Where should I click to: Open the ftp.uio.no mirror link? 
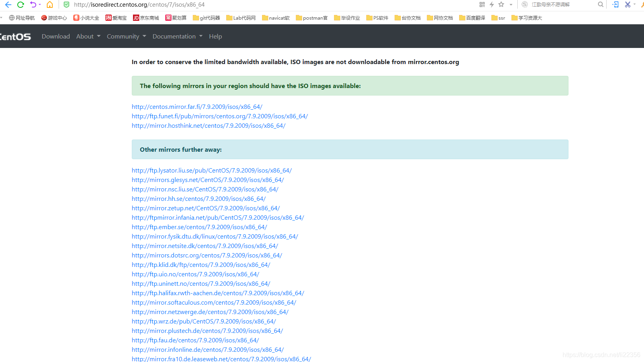tap(196, 274)
